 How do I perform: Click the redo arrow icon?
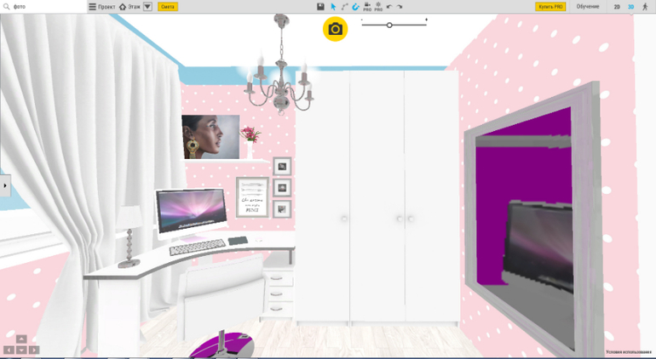click(x=400, y=7)
